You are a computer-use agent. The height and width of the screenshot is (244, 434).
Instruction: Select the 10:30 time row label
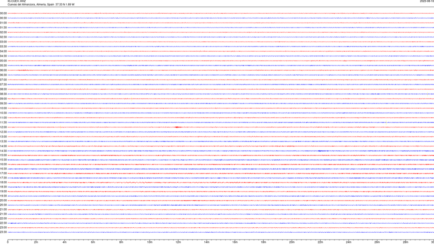pos(3,113)
